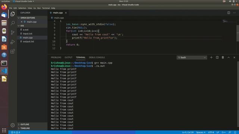This screenshot has height=134, width=239.
Task: Split the terminal panel
Action: point(217,57)
